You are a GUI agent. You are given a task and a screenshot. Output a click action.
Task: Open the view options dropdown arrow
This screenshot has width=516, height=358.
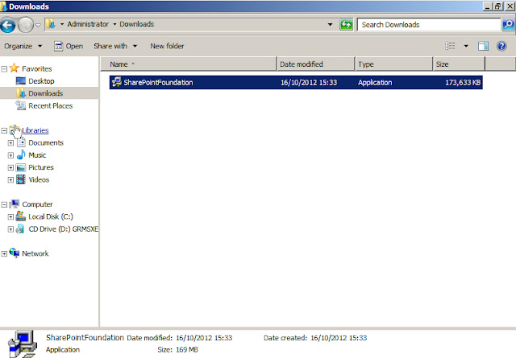click(466, 46)
